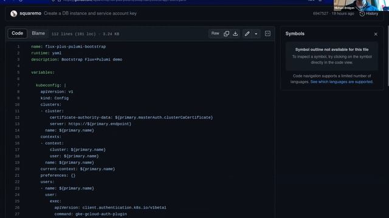Click the '112 lines (101 loc)' file info
Image resolution: width=389 pixels, height=218 pixels.
click(x=85, y=34)
